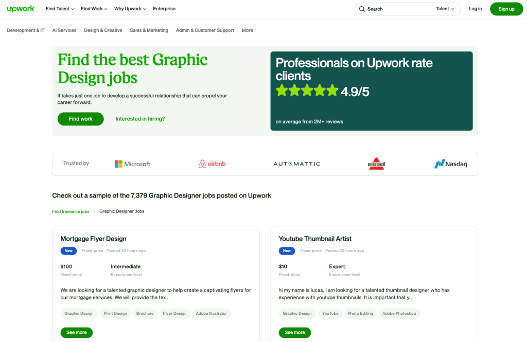Click the $100 fixed-price value
Image resolution: width=527 pixels, height=342 pixels.
pos(66,266)
